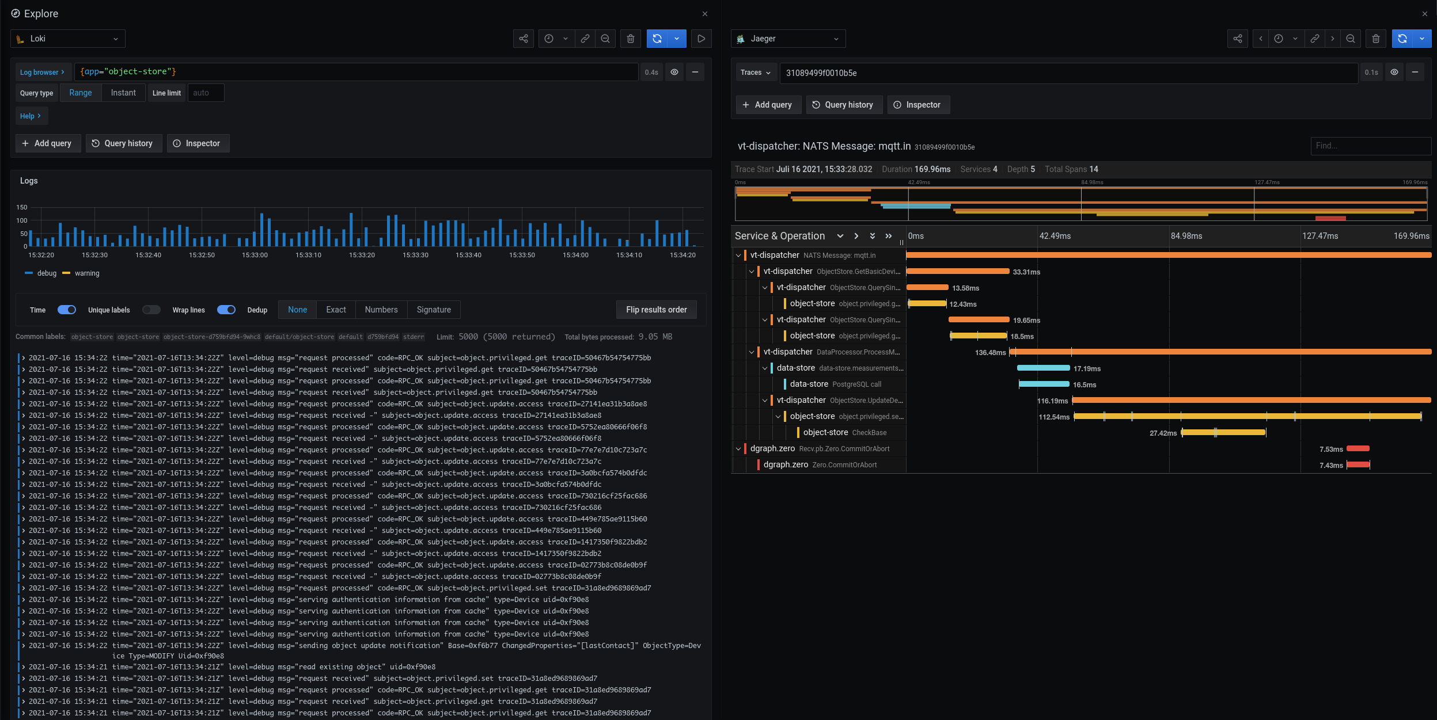Hide the Loki query using the eye toggle
Viewport: 1437px width, 720px height.
click(x=673, y=72)
